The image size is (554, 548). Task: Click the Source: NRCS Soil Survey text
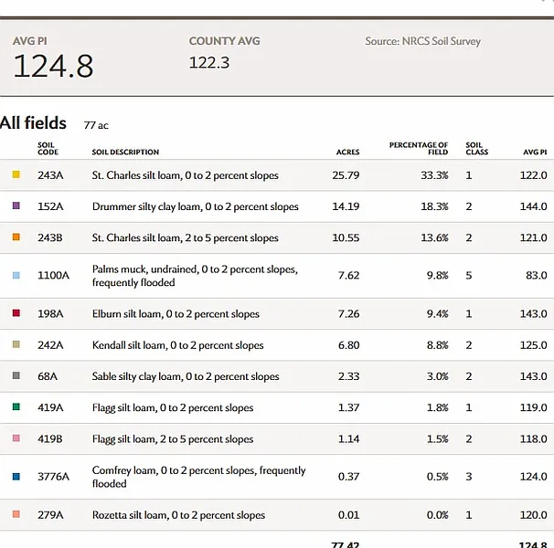[x=422, y=41]
